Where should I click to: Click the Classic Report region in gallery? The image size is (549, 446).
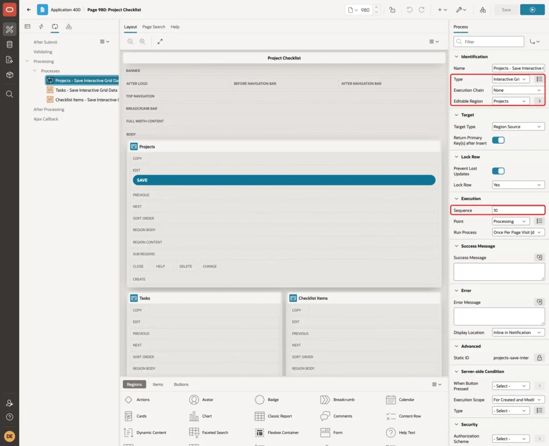(x=273, y=416)
